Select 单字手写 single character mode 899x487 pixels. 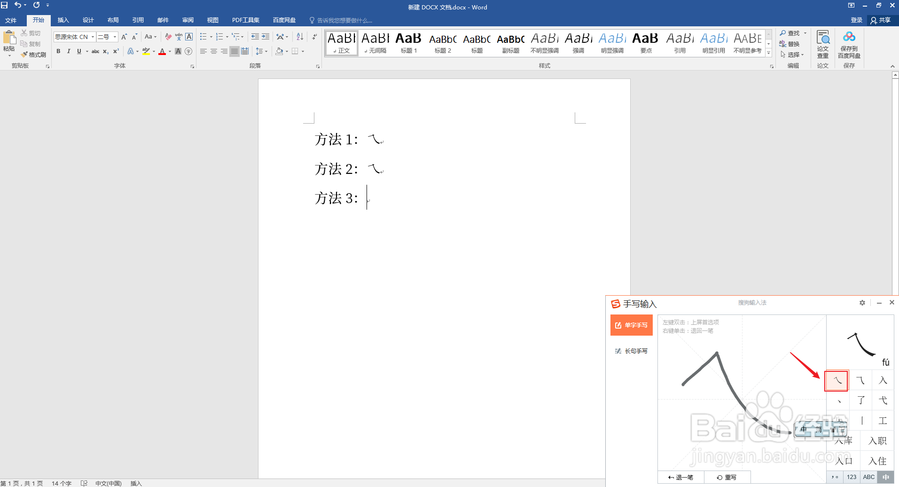632,325
